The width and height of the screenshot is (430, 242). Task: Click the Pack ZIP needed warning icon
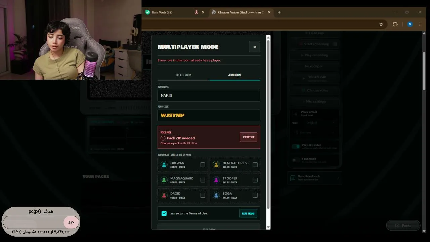(163, 138)
